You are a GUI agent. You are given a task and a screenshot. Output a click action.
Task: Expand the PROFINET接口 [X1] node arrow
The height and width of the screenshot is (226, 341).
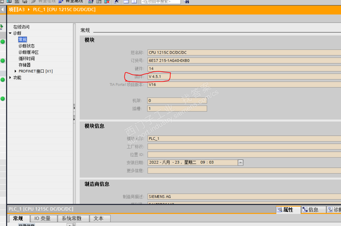click(16, 71)
